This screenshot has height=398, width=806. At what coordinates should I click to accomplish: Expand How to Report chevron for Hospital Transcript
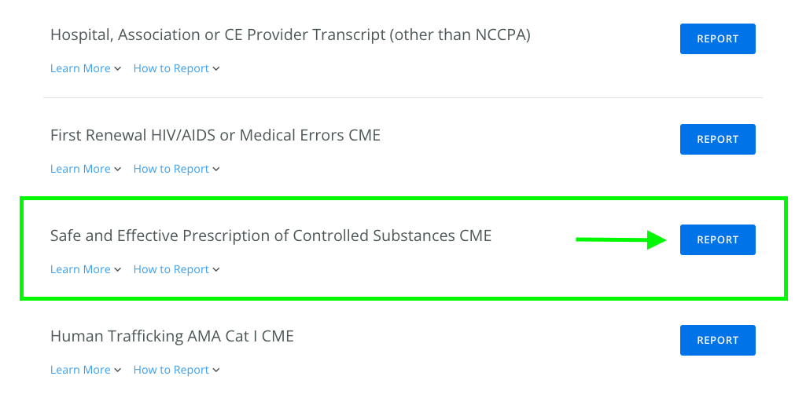pos(216,69)
